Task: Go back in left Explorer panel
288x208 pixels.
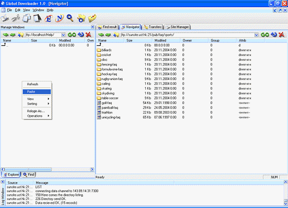Action: (x=6, y=35)
